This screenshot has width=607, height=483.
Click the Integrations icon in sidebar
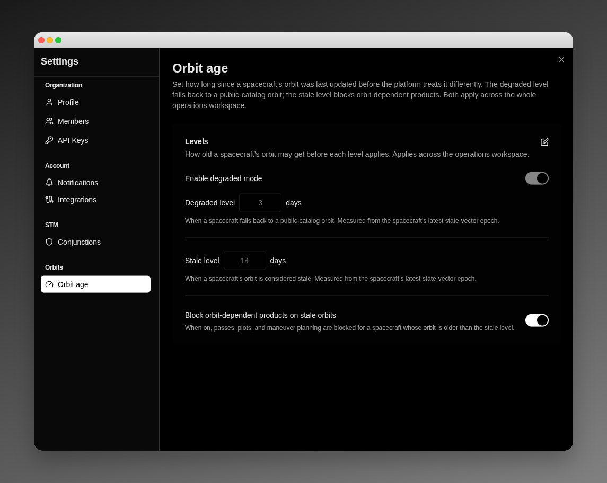49,200
